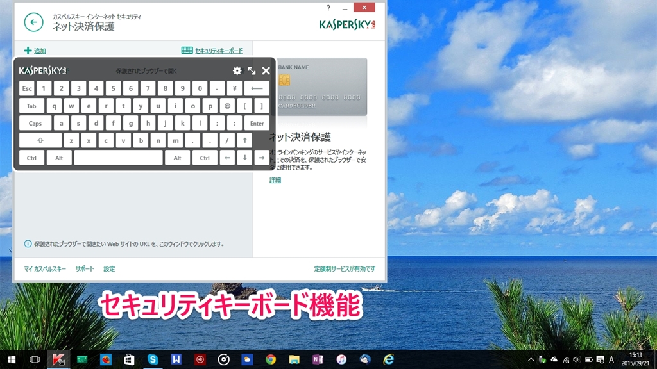Open OneNote from taskbar

click(x=318, y=359)
